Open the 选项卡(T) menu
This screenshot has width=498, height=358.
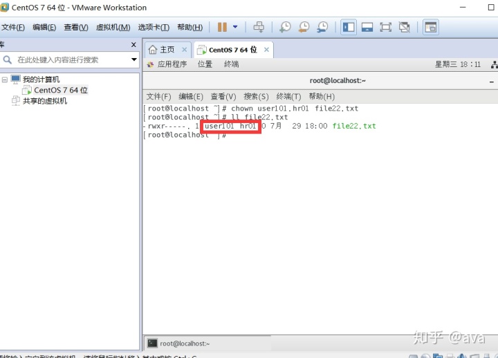(x=154, y=27)
